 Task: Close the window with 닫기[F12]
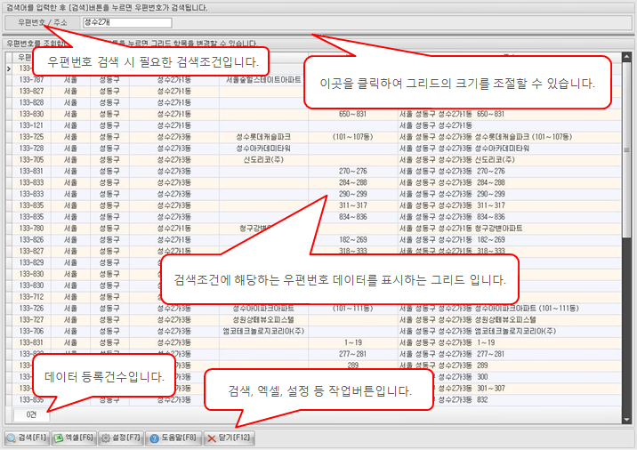[x=230, y=438]
